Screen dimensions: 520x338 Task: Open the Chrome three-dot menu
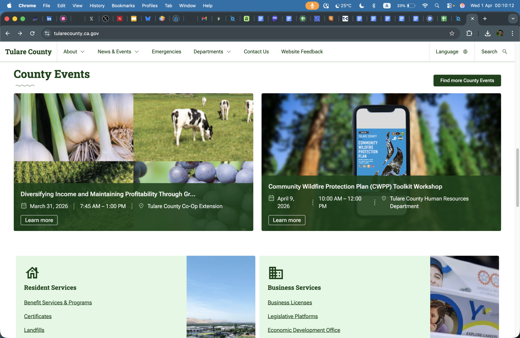pos(512,33)
